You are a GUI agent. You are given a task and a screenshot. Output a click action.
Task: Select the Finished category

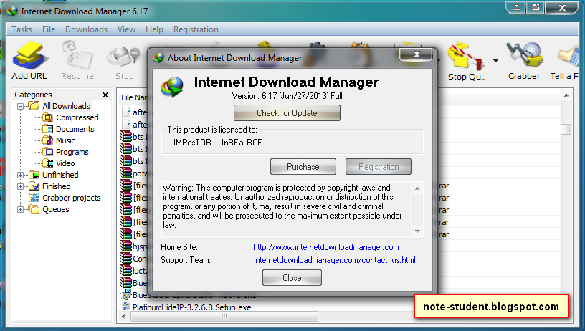[x=57, y=186]
